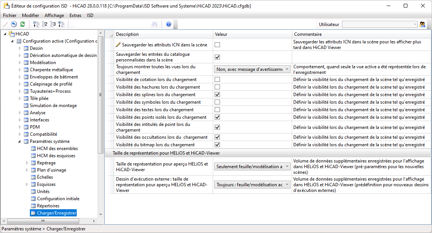
Task: Toggle Sauvegarder les attributs ICN checkbox
Action: tap(217, 44)
